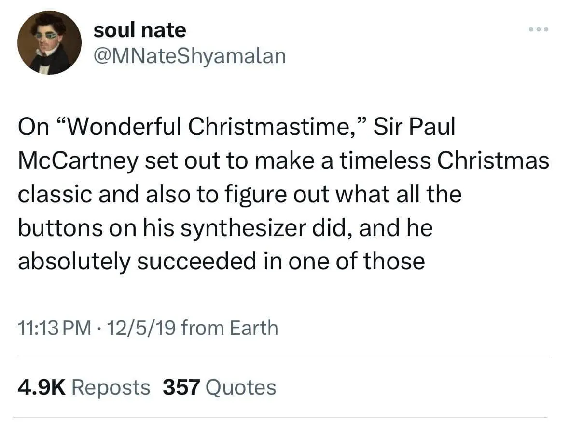Screen dimensions: 569x424
Task: Click the @MNateShyamalan handle
Action: [190, 56]
